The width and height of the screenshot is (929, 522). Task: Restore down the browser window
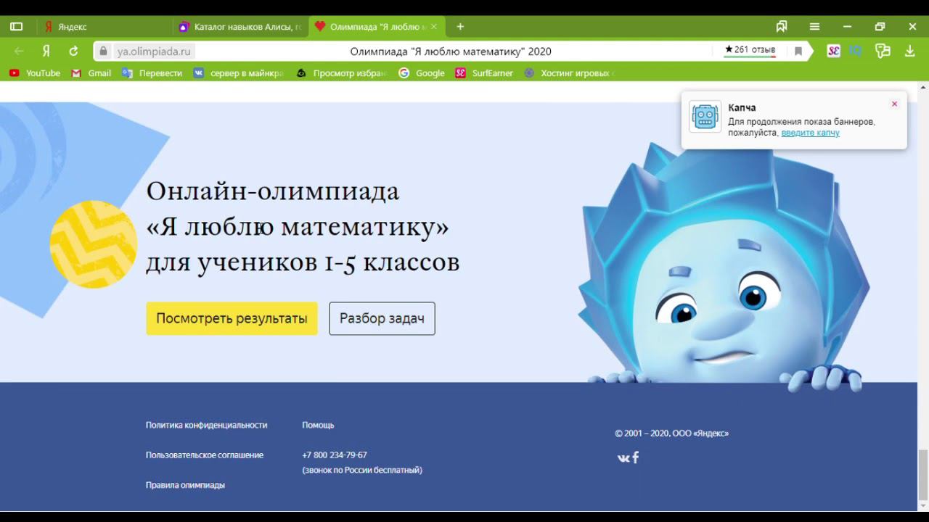pyautogui.click(x=880, y=27)
